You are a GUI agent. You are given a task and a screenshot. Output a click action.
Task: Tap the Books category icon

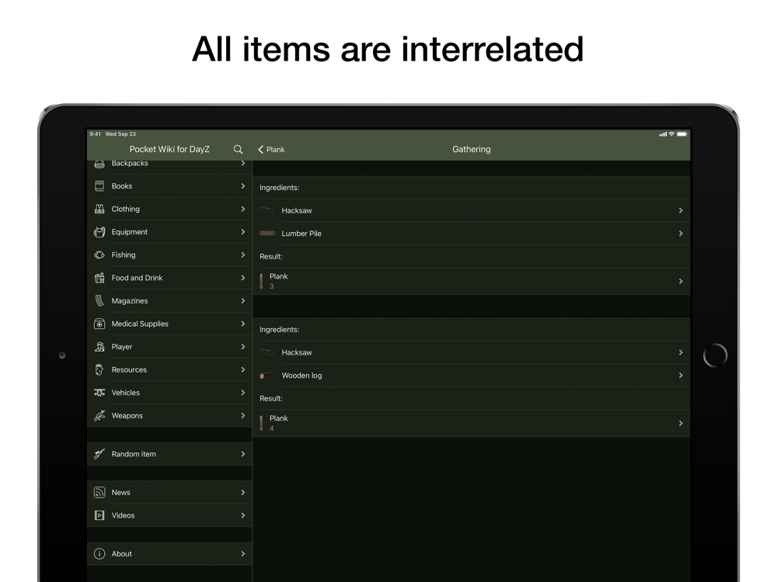99,186
